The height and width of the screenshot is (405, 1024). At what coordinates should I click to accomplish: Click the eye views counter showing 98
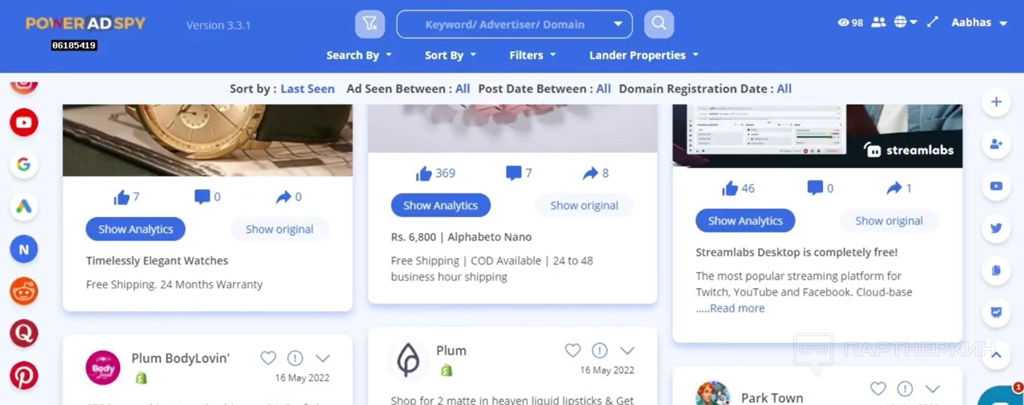click(x=851, y=22)
